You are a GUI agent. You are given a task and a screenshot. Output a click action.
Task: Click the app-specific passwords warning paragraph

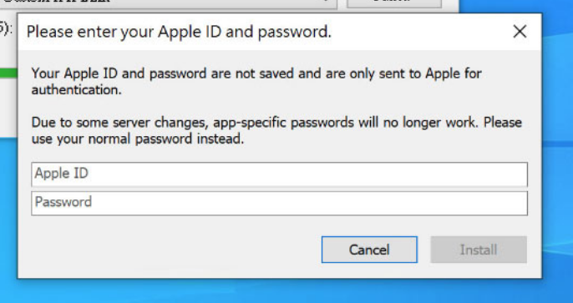(x=276, y=130)
